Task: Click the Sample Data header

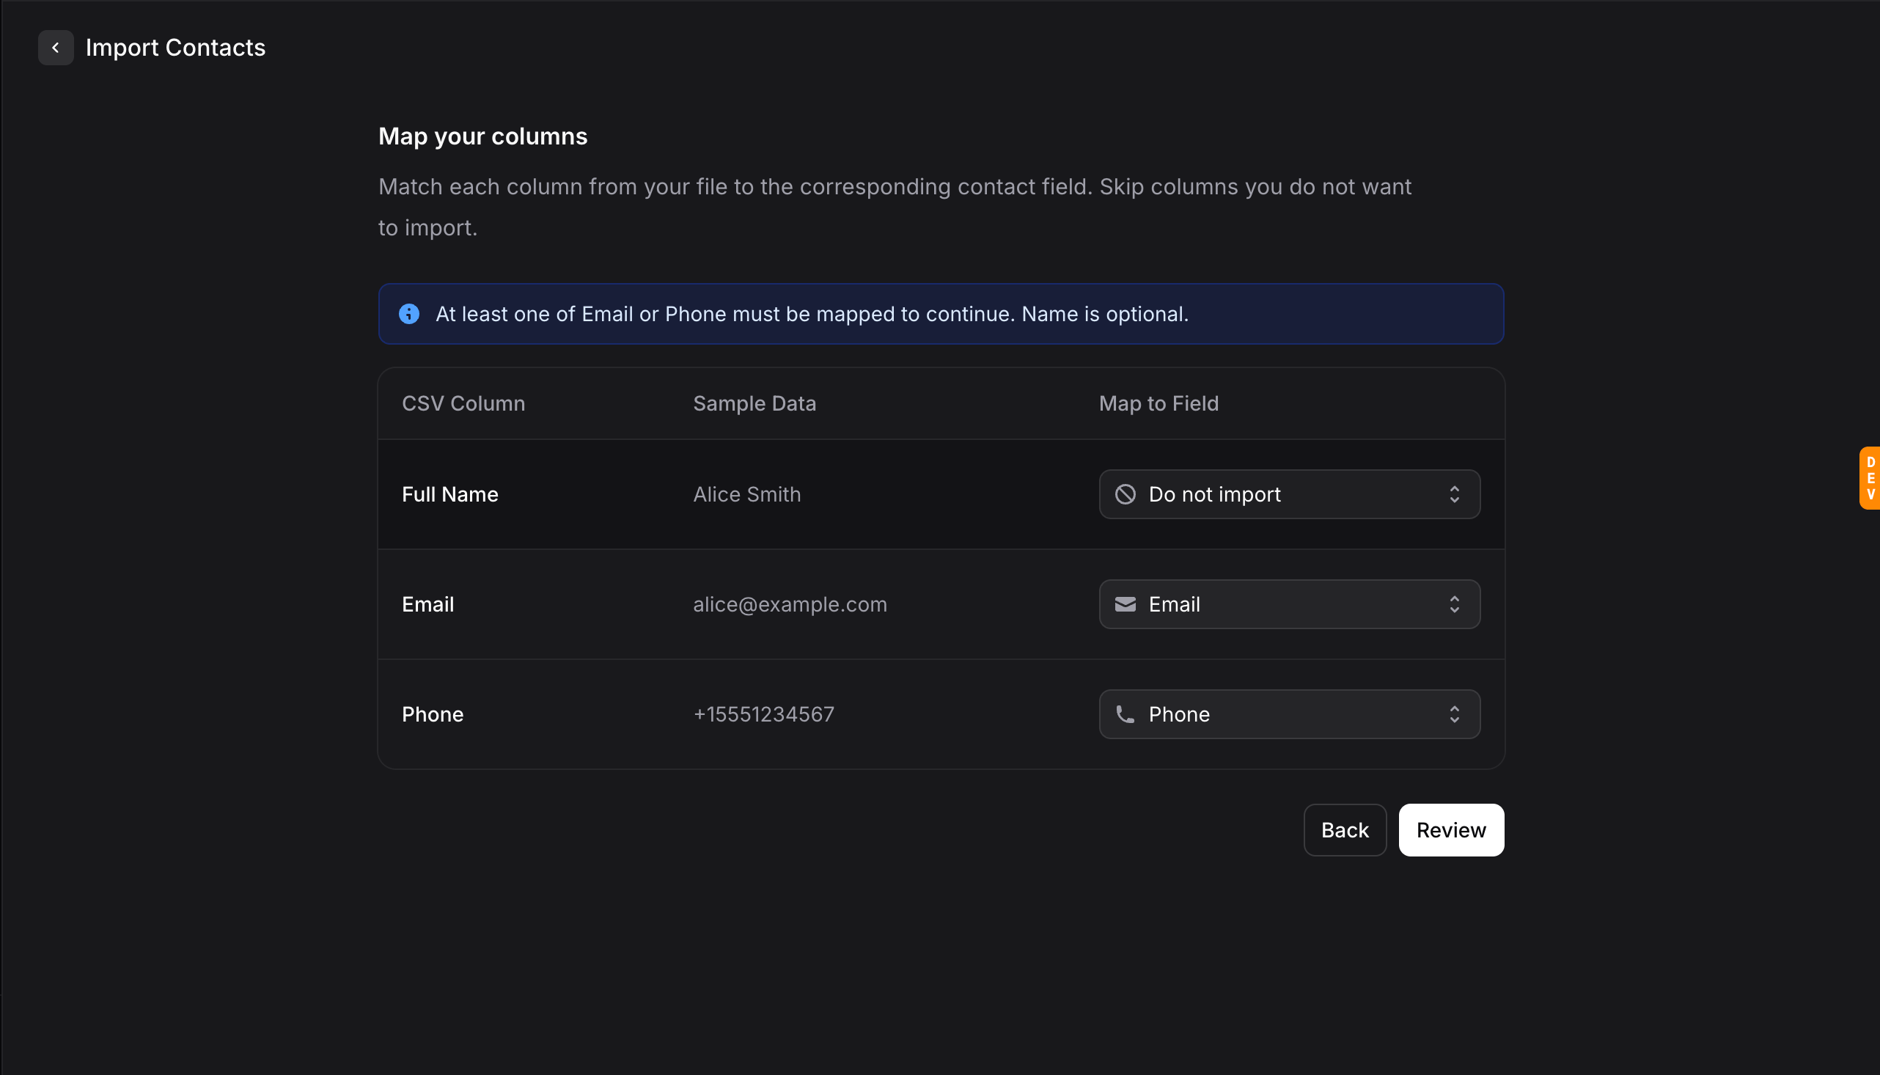Action: coord(754,403)
